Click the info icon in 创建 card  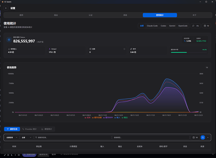click(124, 49)
